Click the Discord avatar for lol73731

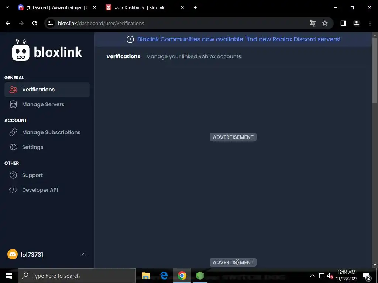point(13,254)
